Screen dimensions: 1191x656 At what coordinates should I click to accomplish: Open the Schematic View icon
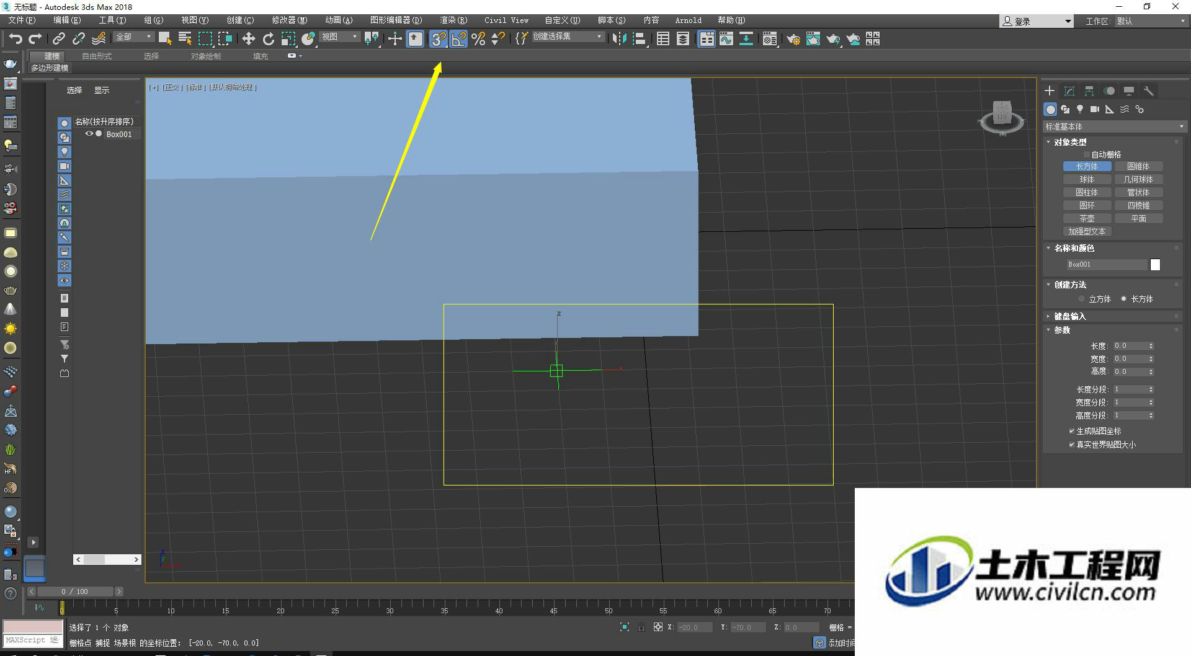point(746,39)
